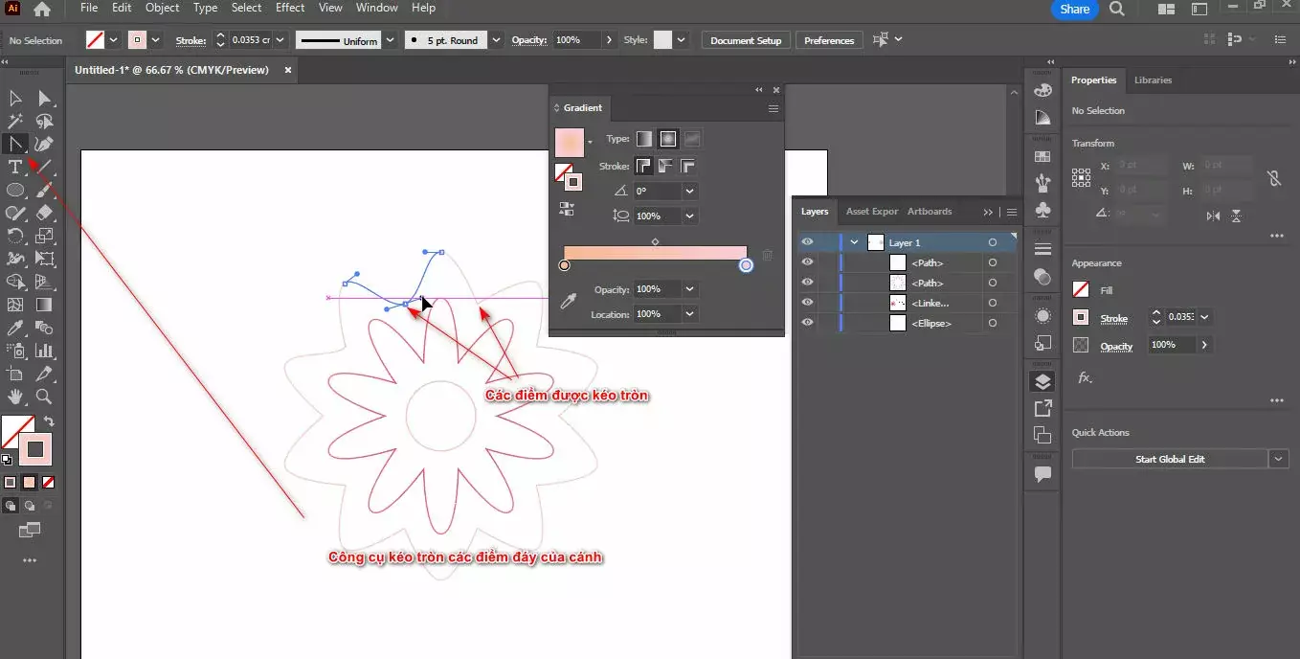Switch to the Artboards tab

(x=930, y=212)
